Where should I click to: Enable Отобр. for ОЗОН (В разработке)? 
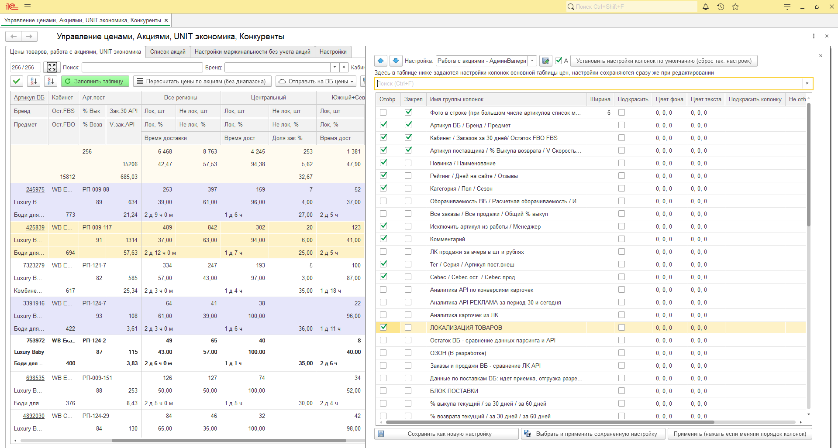point(383,353)
